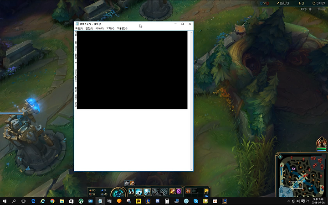Open the 보기(V) menu in Notepad
The image size is (328, 205).
point(110,28)
